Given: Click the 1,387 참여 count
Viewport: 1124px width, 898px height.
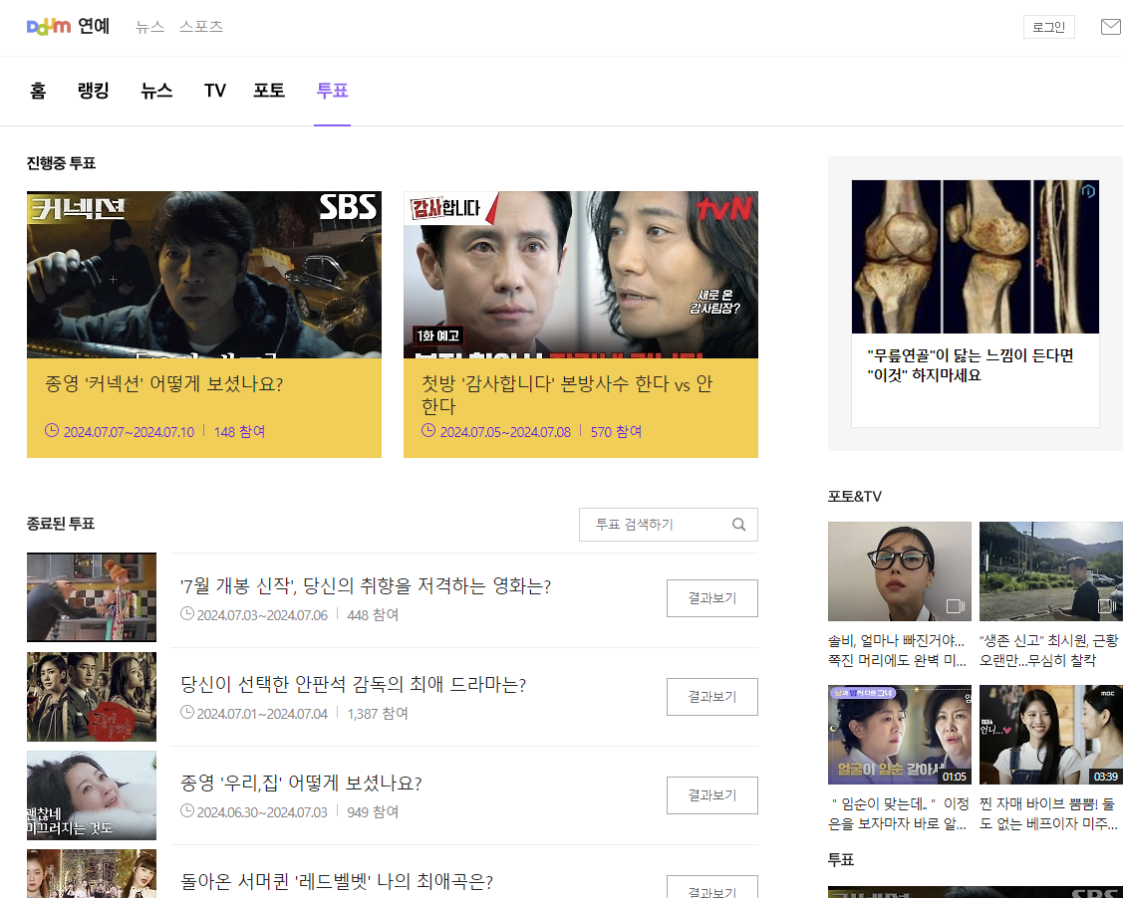Looking at the screenshot, I should click(x=377, y=713).
